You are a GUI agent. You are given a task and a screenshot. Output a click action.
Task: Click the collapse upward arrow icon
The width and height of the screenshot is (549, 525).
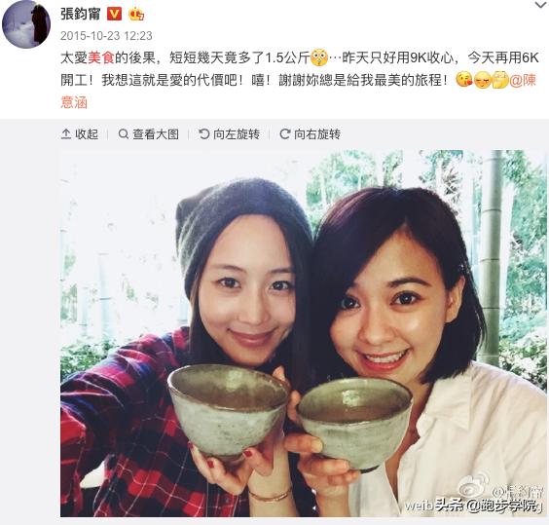tap(66, 133)
